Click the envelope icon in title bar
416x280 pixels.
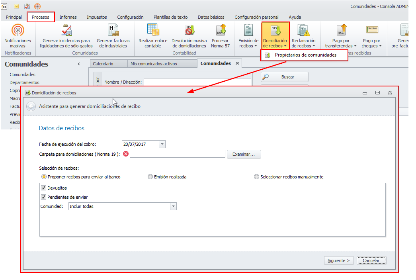[16, 6]
